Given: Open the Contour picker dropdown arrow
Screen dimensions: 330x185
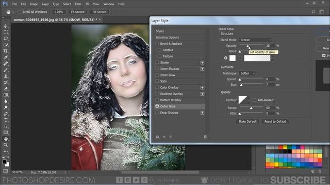Looking at the screenshot, I should [249, 100].
